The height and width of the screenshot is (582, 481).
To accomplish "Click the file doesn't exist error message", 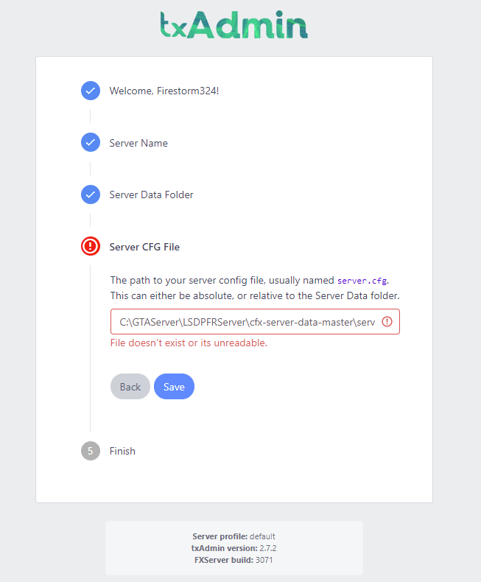I will point(189,343).
